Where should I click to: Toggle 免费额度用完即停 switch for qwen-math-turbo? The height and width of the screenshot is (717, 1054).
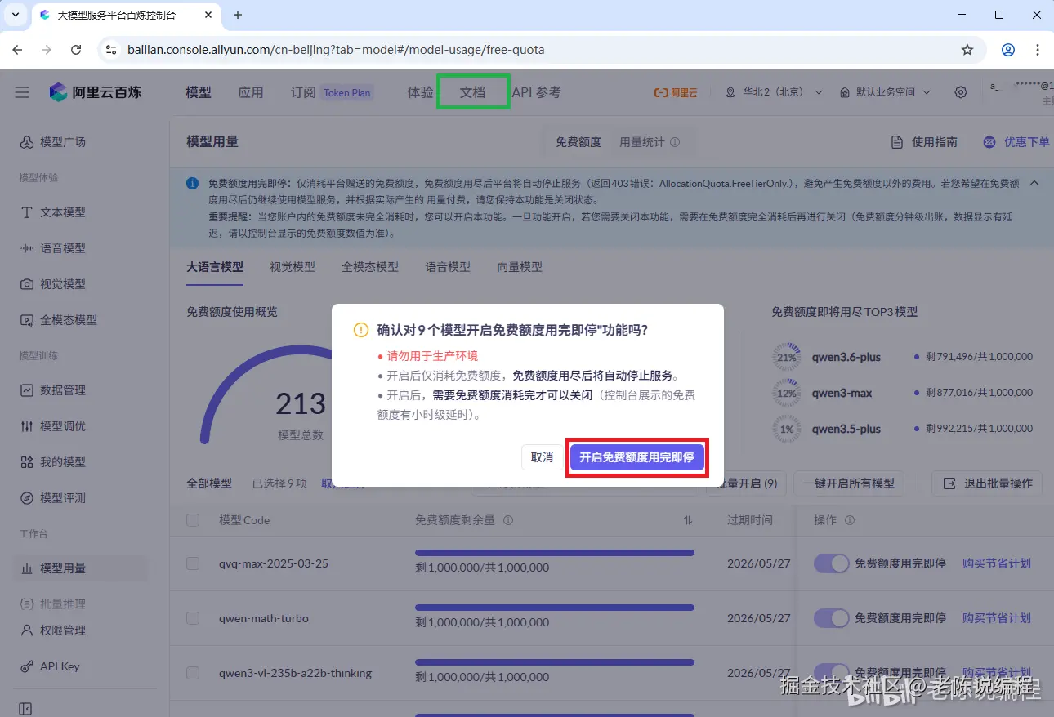pos(831,618)
